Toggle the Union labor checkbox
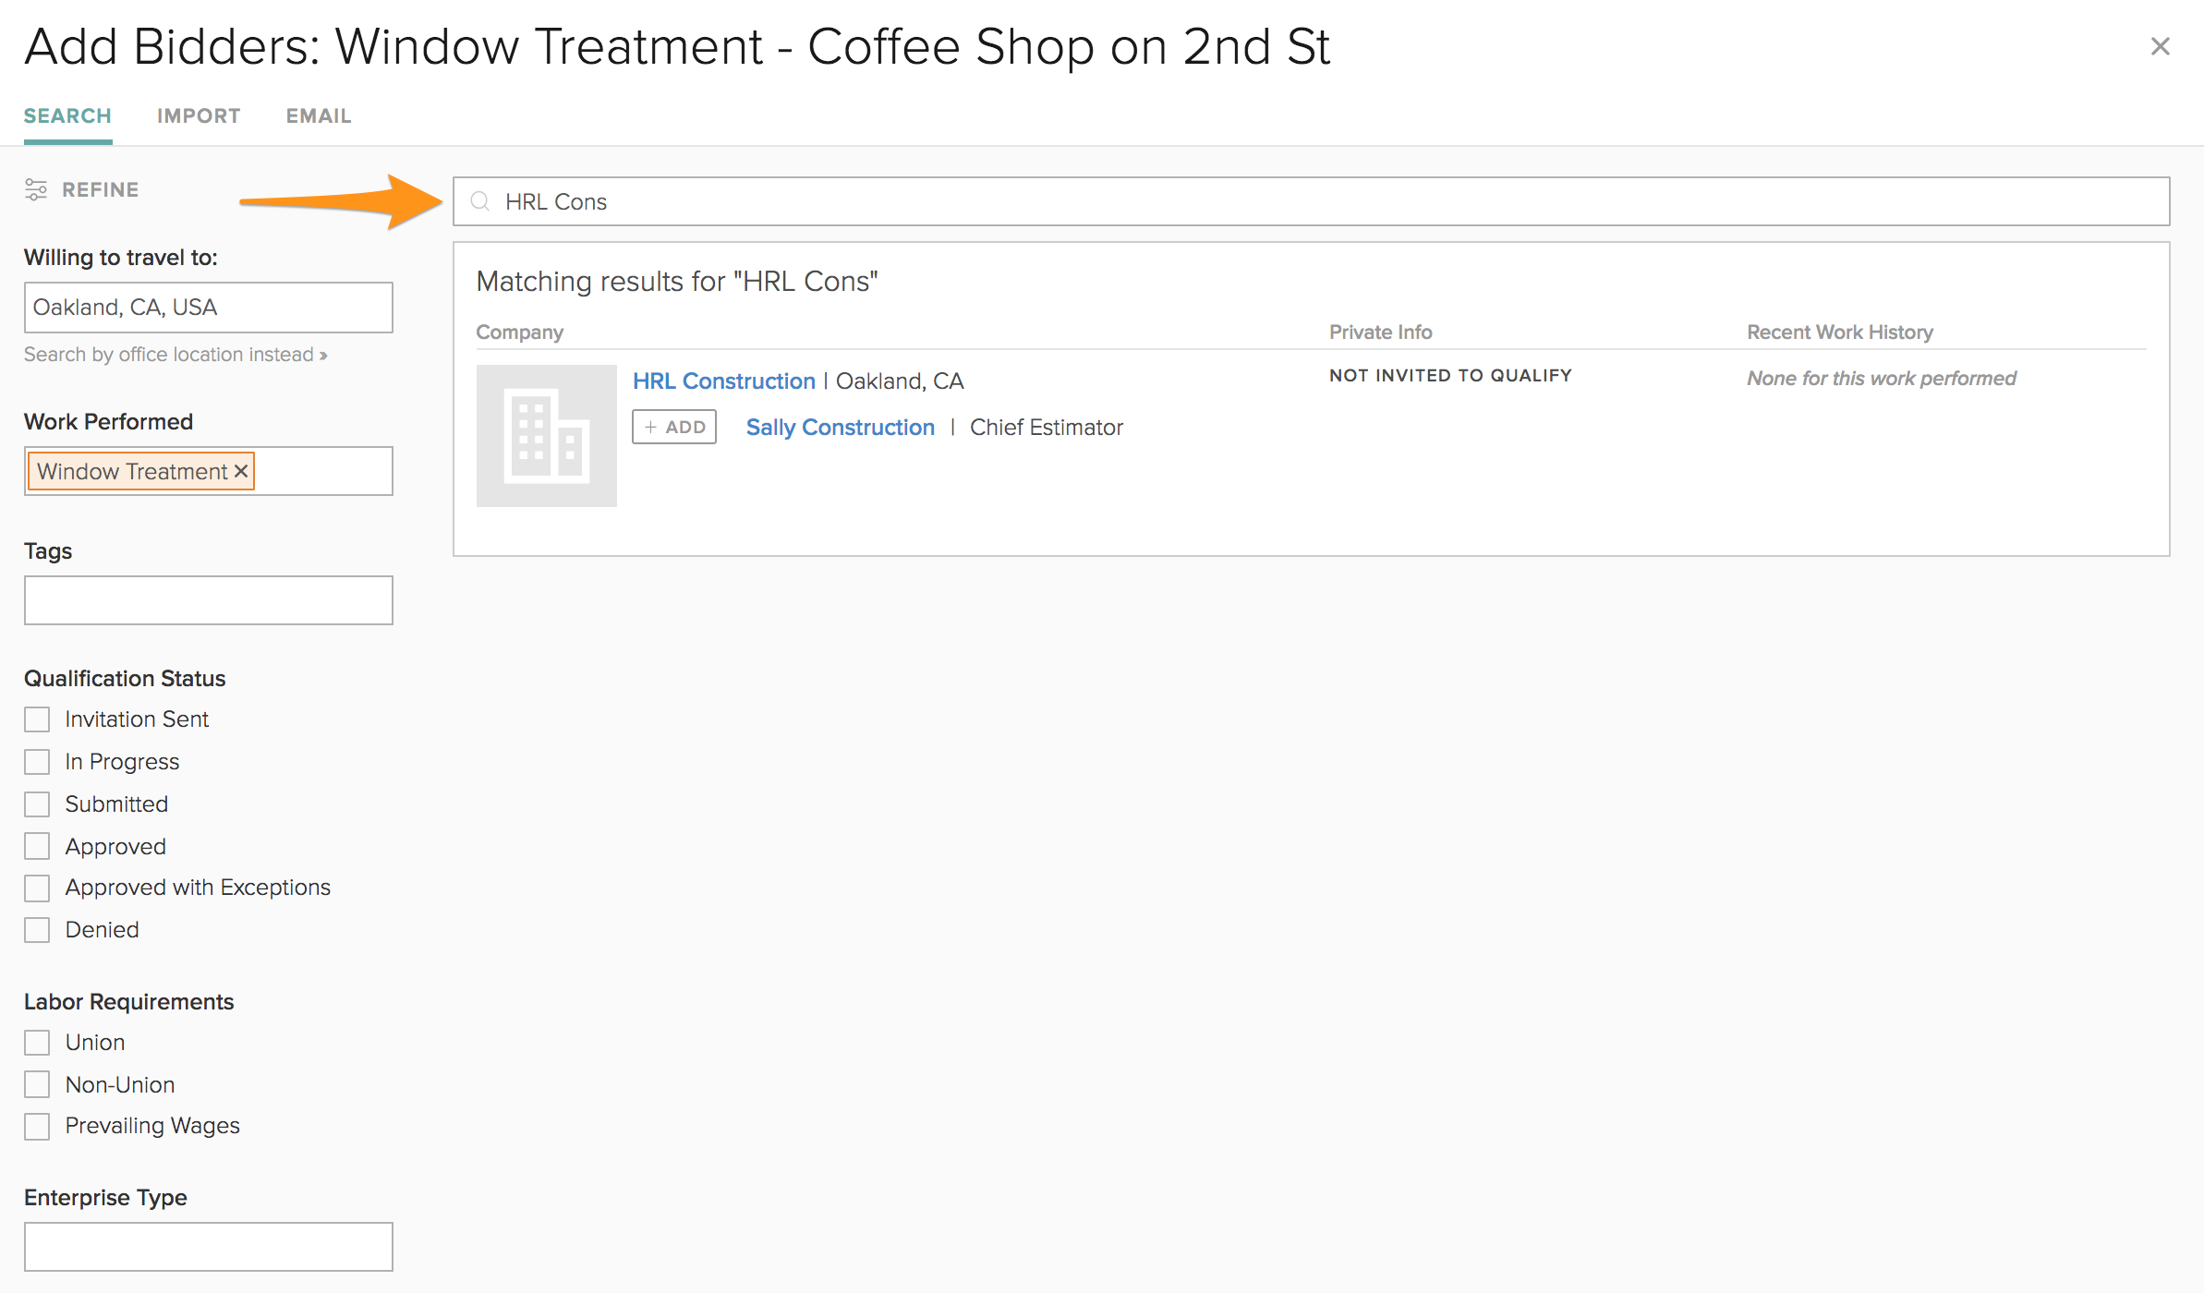The height and width of the screenshot is (1293, 2204). (x=37, y=1043)
